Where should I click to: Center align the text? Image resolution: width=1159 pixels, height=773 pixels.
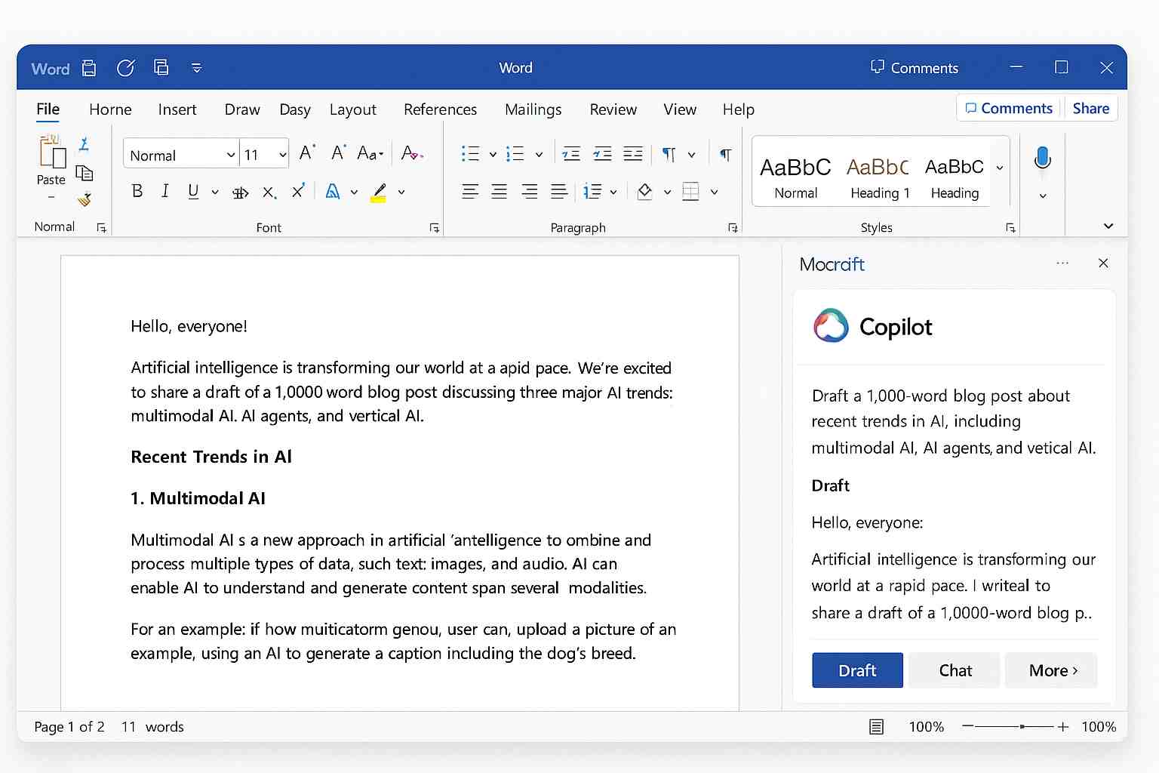coord(500,191)
